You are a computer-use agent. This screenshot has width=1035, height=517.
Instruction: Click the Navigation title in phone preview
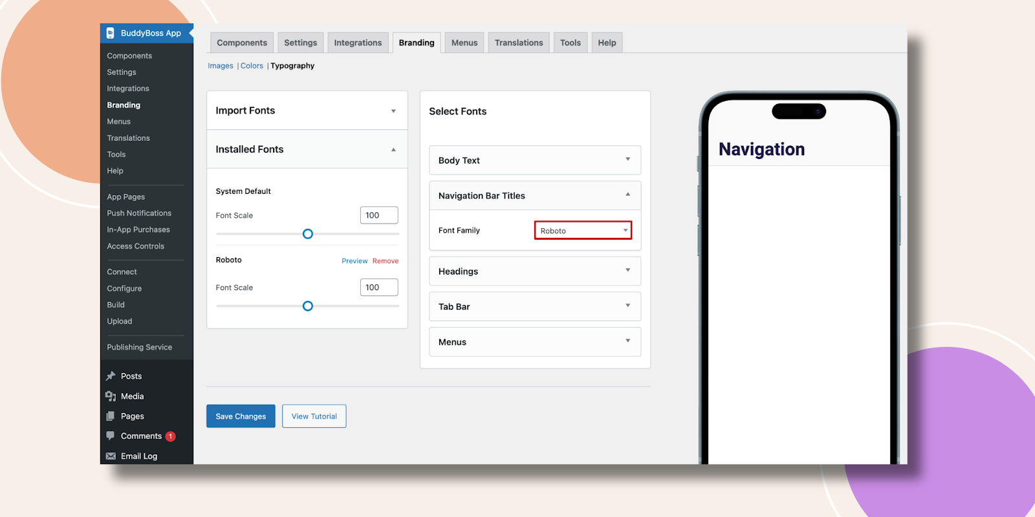[762, 149]
